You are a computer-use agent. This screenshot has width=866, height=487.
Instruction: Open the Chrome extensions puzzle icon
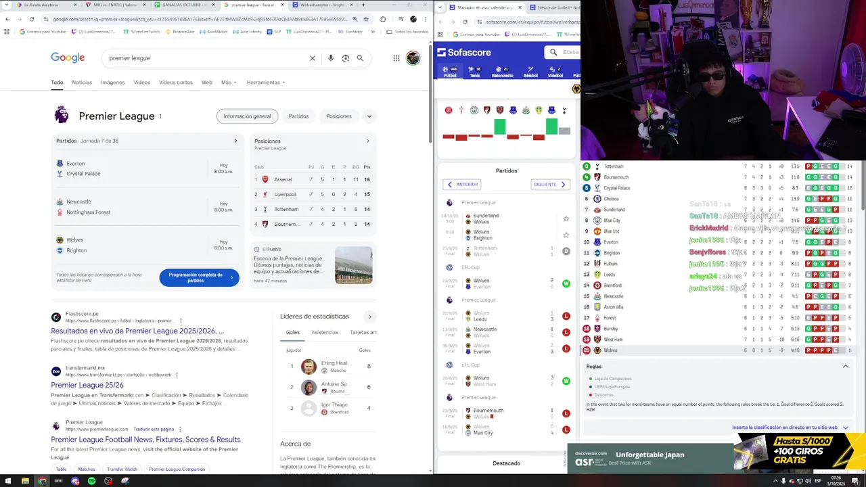383,19
